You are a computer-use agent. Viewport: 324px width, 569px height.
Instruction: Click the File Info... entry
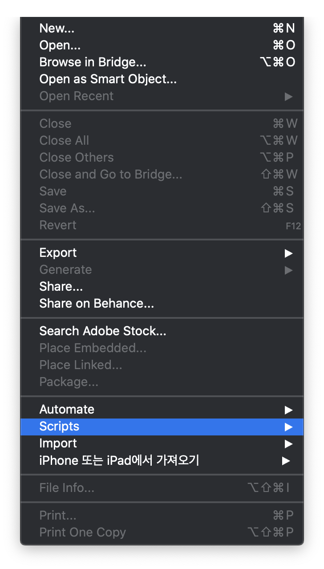tap(67, 488)
